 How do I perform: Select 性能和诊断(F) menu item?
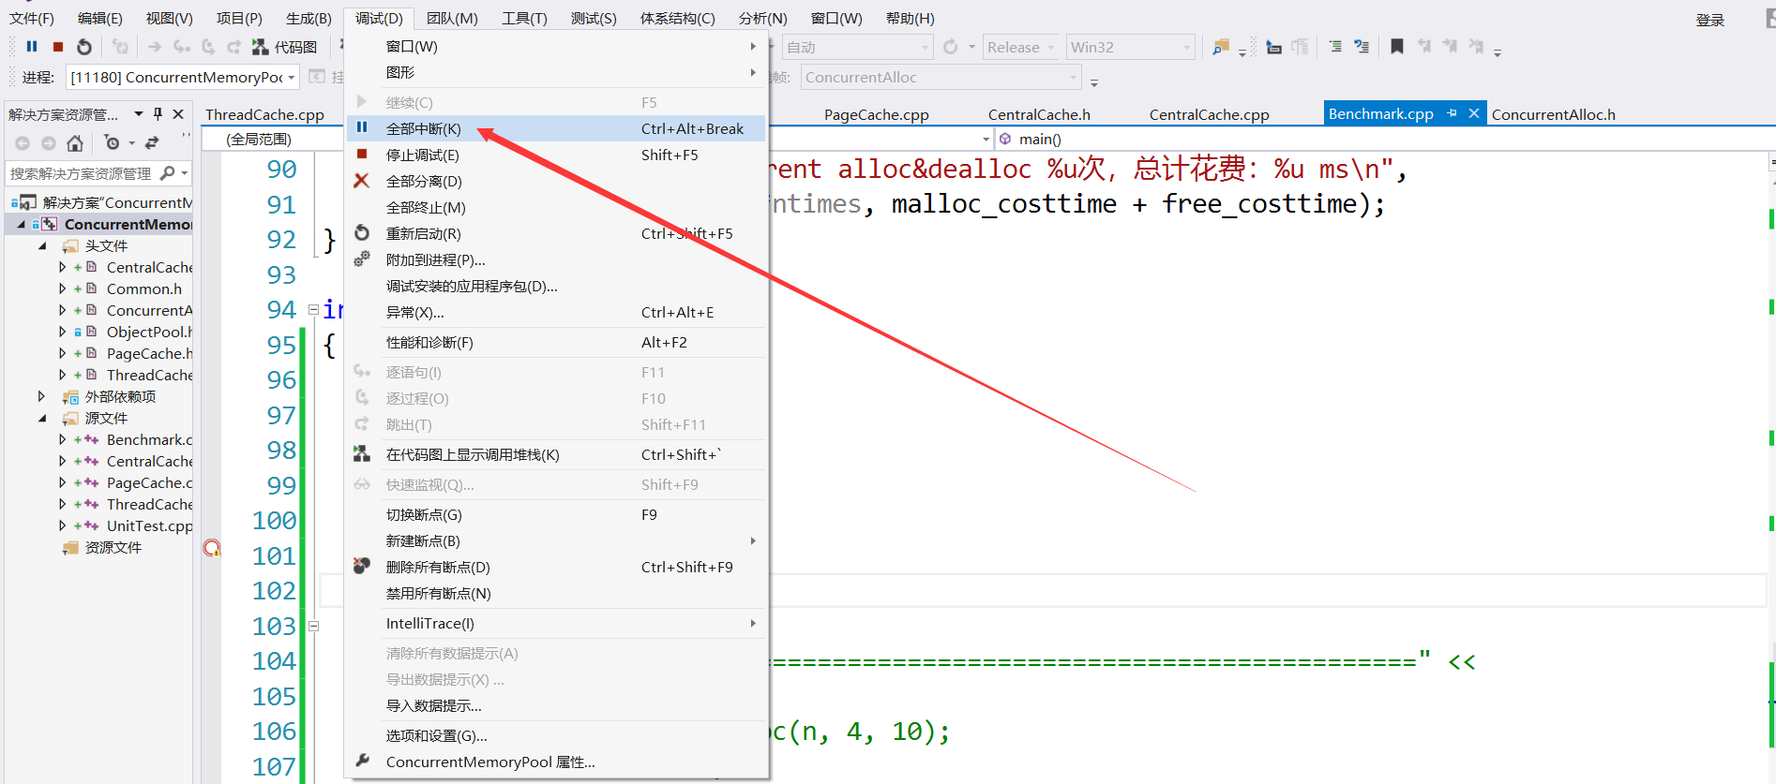coord(557,342)
